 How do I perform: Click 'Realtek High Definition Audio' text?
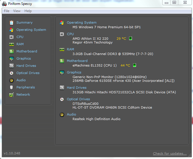tap(96, 119)
